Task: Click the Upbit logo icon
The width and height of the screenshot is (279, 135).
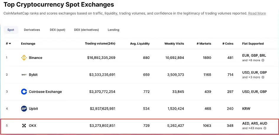Action: pos(24,109)
